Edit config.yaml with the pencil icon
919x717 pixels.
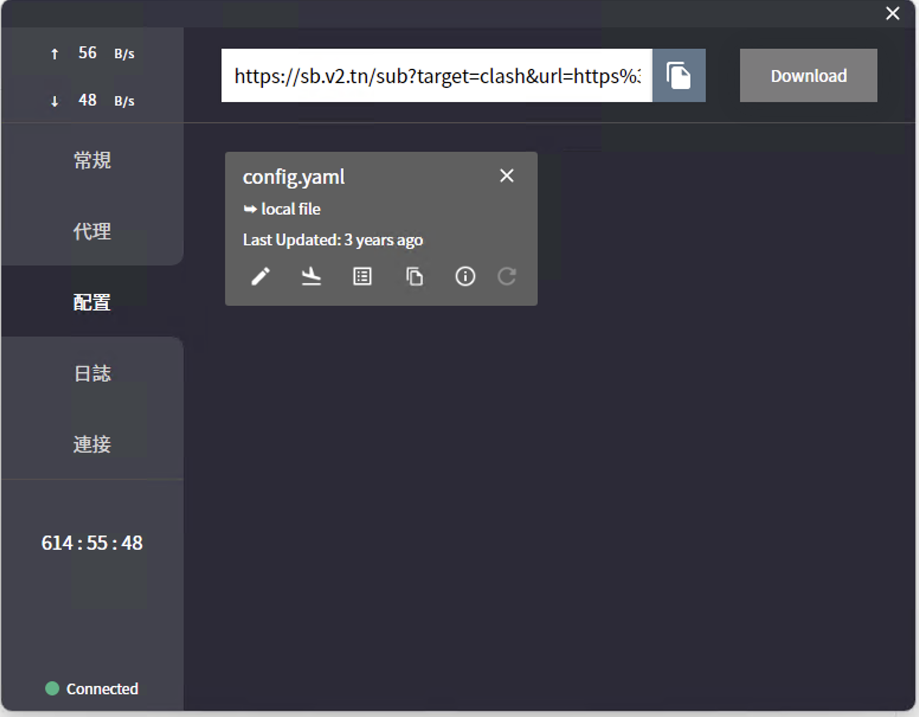click(x=261, y=276)
